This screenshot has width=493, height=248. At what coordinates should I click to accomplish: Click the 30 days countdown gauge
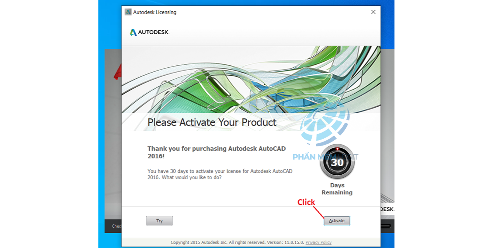tap(337, 162)
